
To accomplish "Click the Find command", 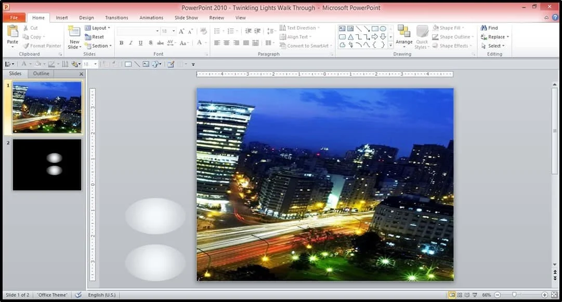I will 489,28.
